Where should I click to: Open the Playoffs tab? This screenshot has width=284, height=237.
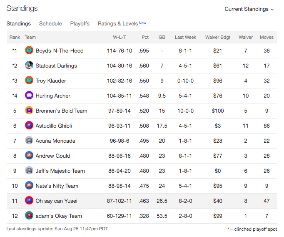coord(80,24)
